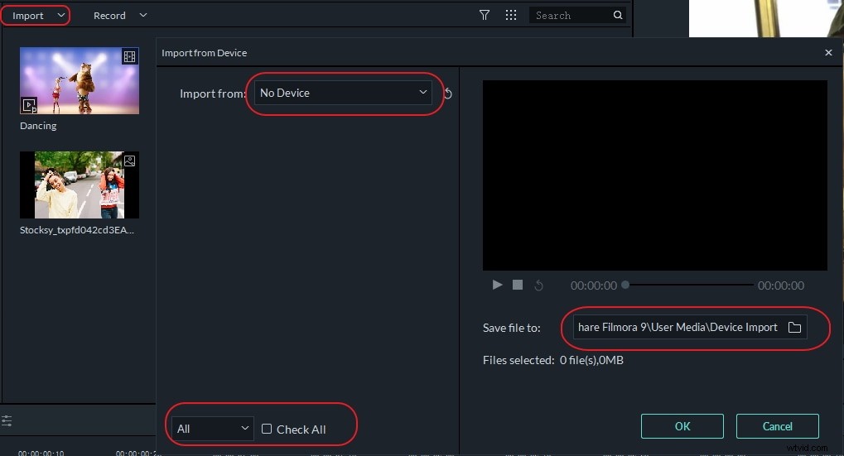Click film-strip icon on Dancing clip

click(x=130, y=56)
